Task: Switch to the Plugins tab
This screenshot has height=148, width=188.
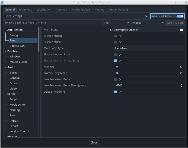Action: [x=99, y=9]
